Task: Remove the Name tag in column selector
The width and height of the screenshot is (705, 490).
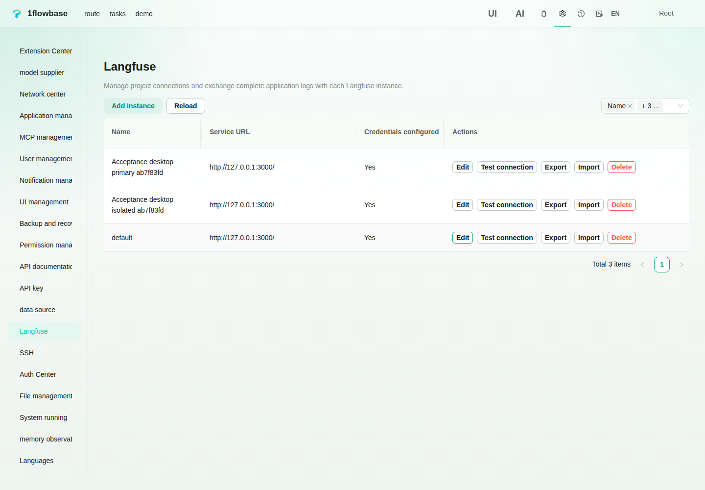Action: tap(630, 106)
